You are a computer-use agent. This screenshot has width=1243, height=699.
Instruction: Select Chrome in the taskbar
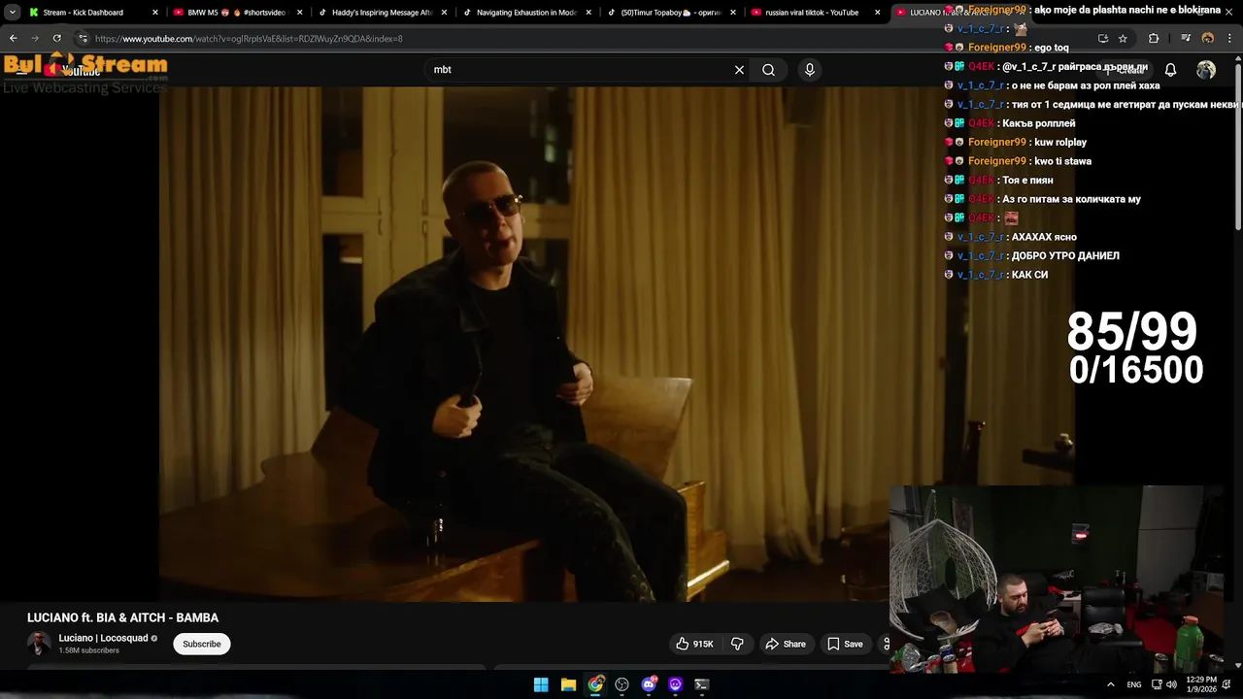pos(595,684)
